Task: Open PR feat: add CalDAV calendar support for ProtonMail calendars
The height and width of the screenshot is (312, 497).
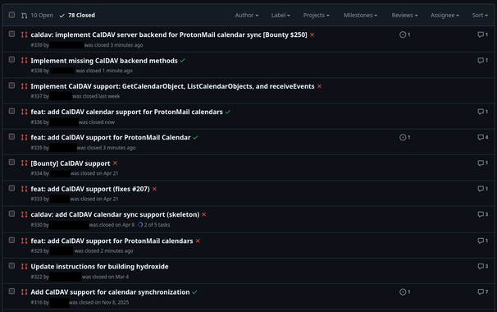Action: (126, 112)
